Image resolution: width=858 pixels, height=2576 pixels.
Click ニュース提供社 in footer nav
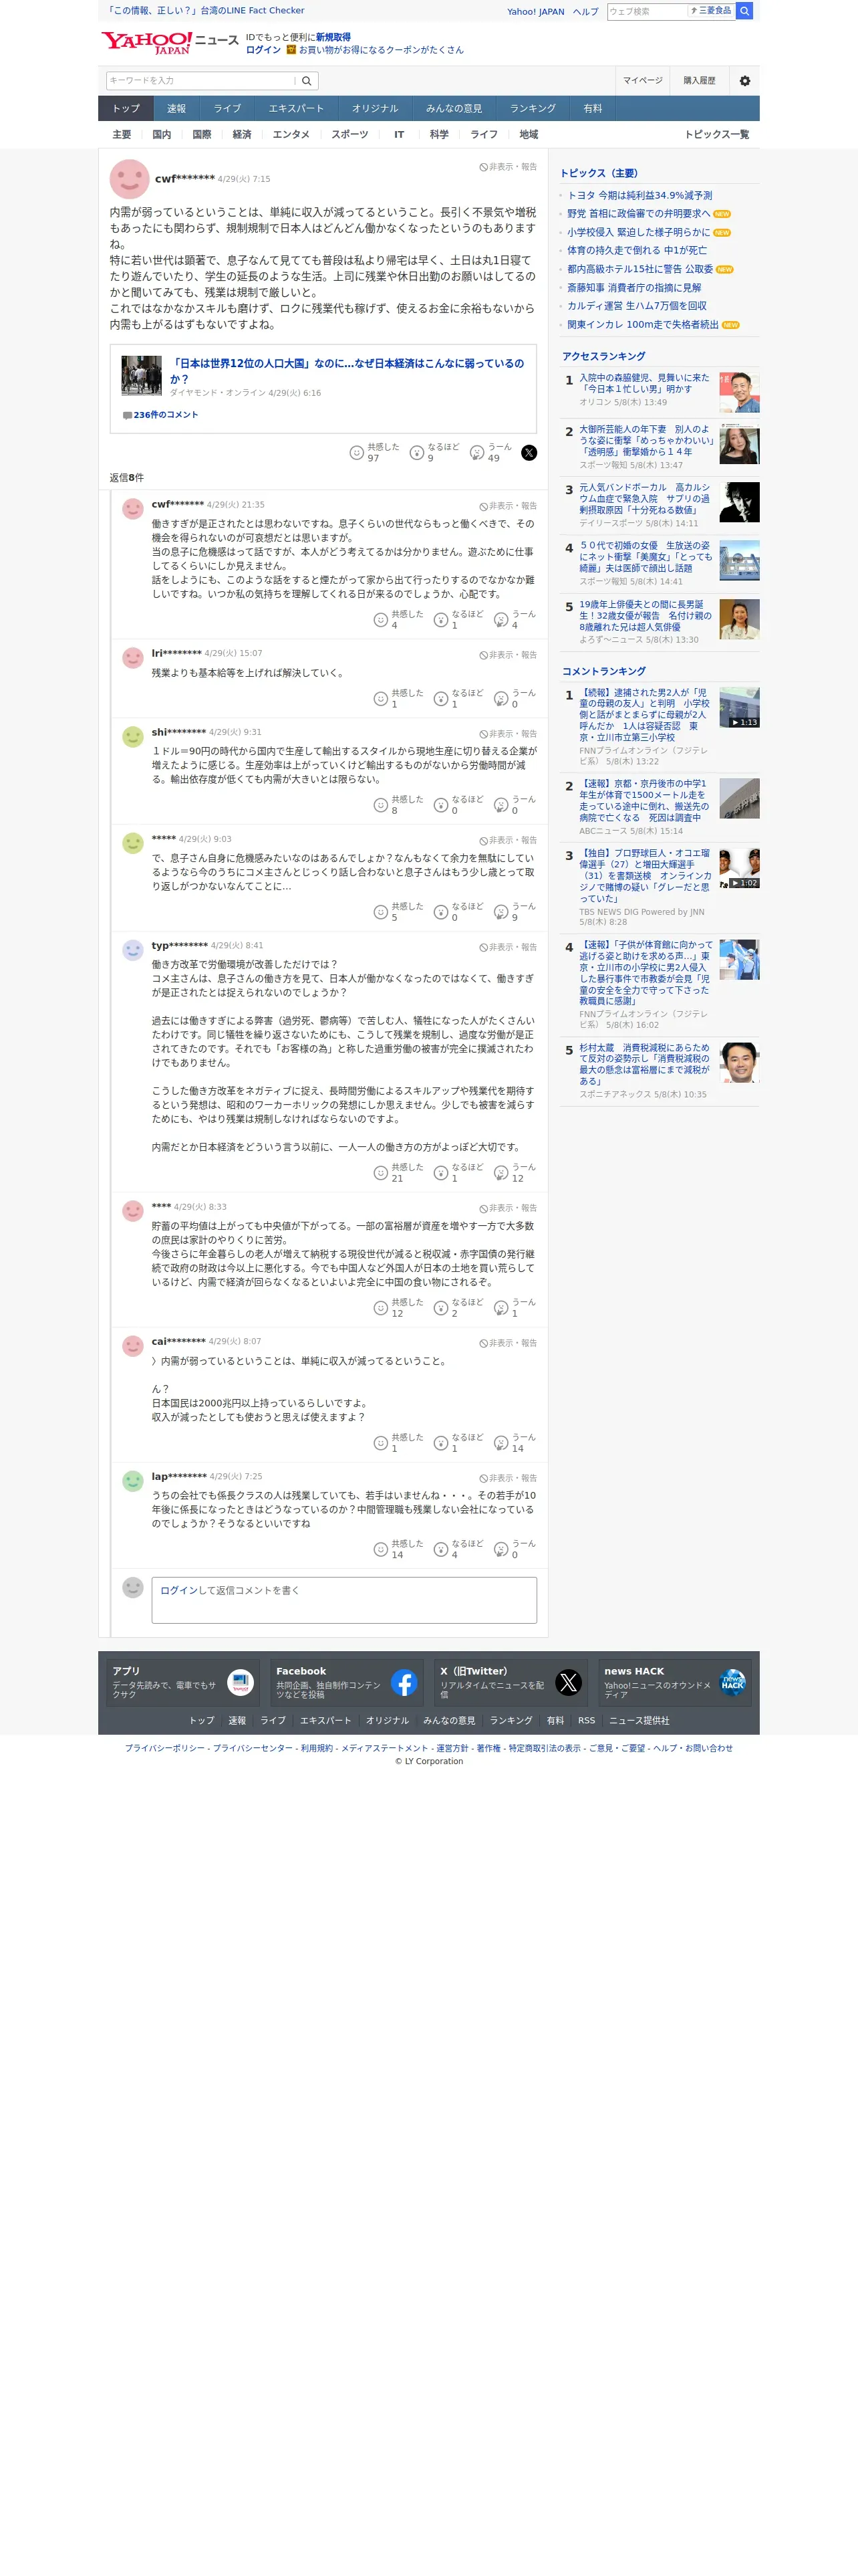[639, 1721]
